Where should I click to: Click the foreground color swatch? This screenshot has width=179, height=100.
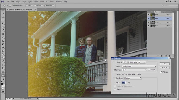point(2,84)
